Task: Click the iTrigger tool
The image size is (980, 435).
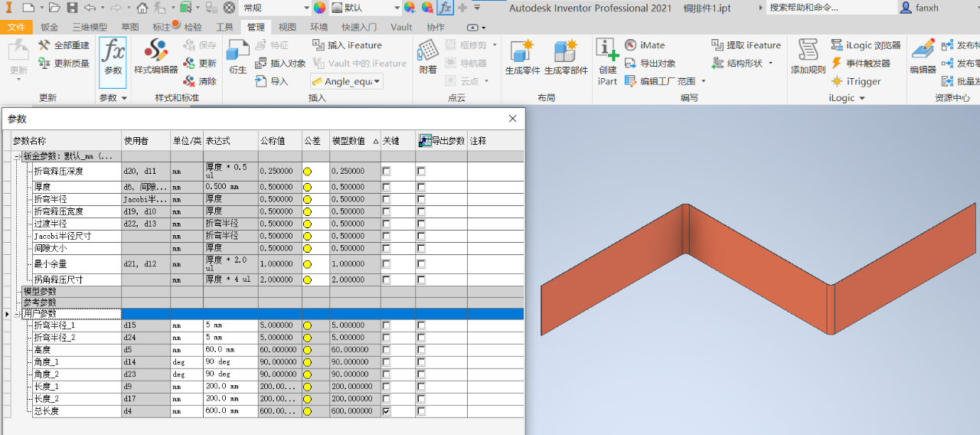Action: point(856,81)
